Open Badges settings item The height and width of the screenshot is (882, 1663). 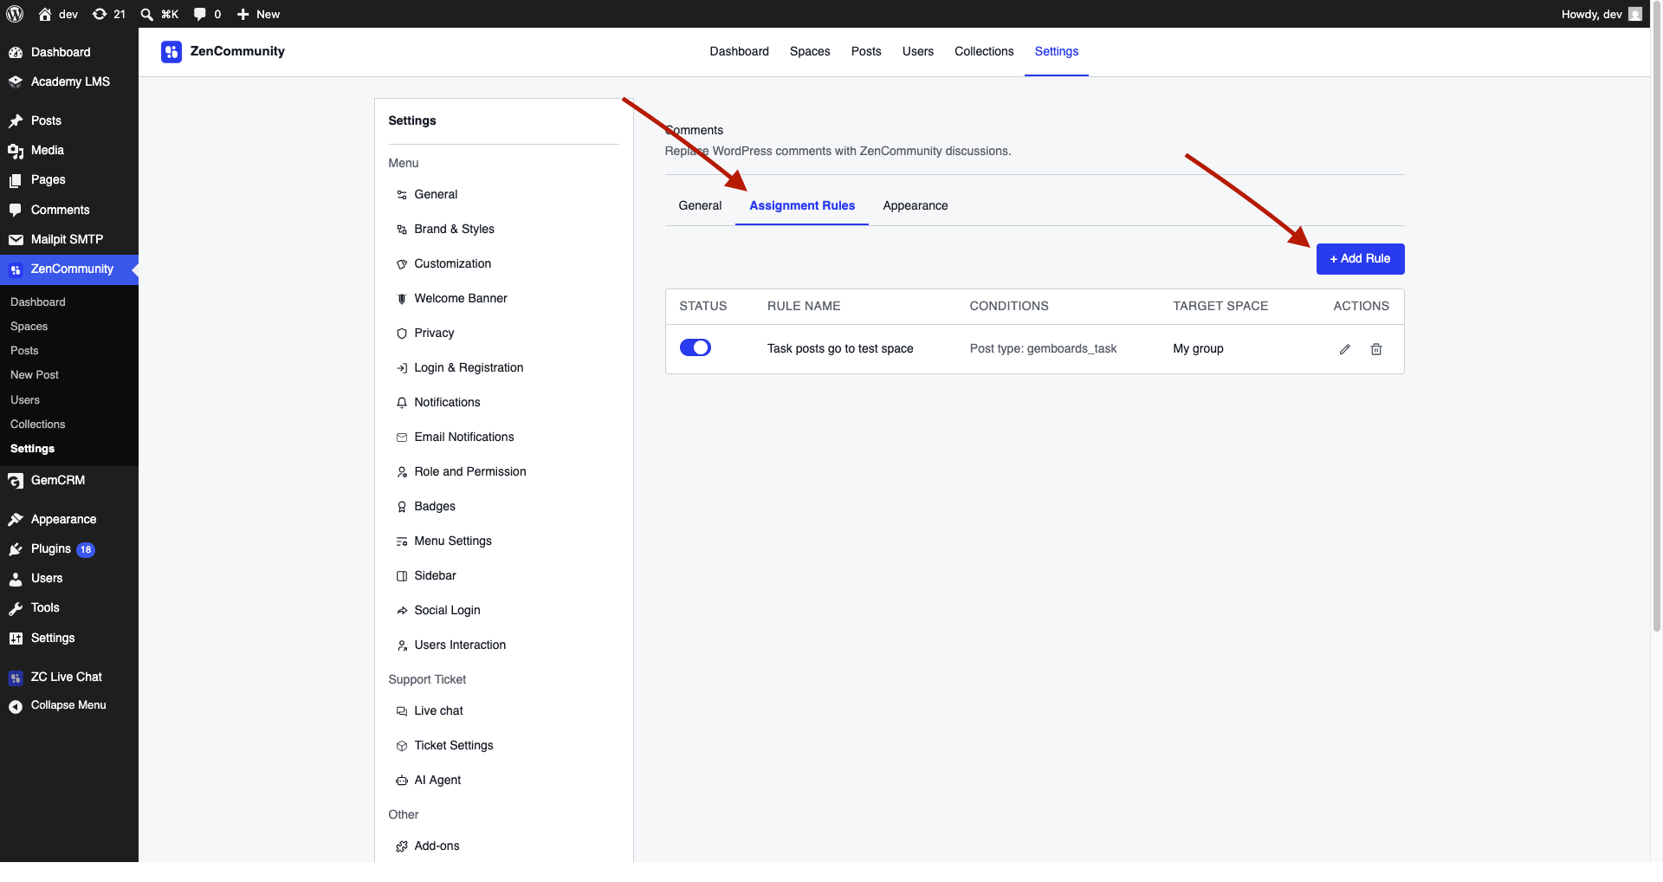tap(434, 506)
